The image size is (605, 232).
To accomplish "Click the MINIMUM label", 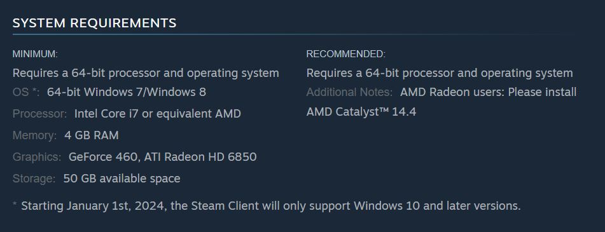I will [35, 54].
